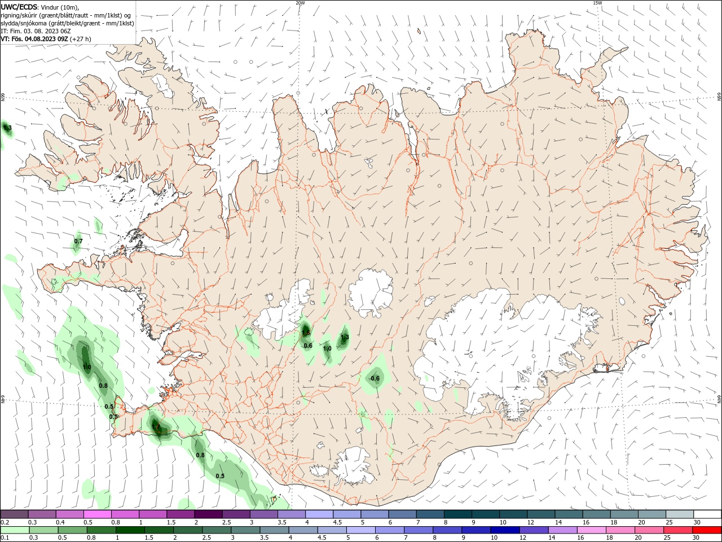The image size is (722, 542).
Task: Click the '0.1' label on the rain scale
Action: tap(5, 538)
